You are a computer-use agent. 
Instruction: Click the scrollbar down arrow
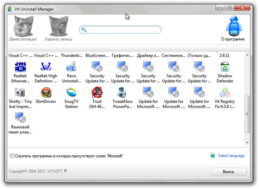(x=247, y=142)
